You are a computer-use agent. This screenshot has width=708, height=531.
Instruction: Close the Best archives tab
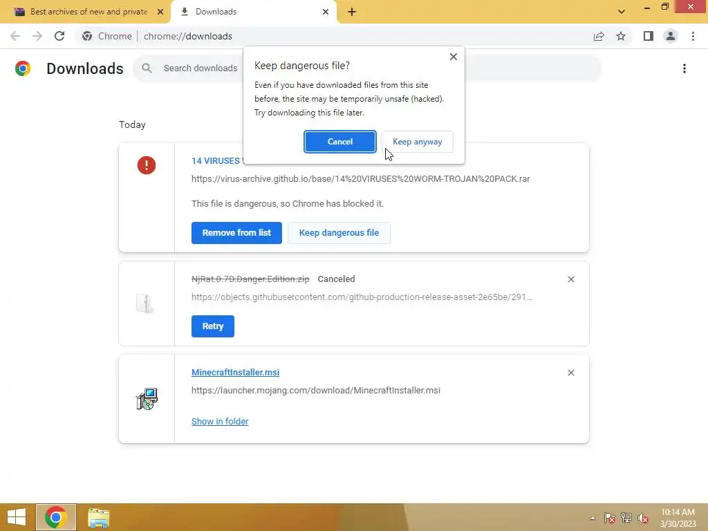coord(160,12)
